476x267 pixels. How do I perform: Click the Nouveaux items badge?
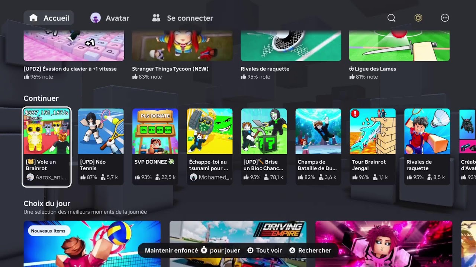(x=48, y=231)
